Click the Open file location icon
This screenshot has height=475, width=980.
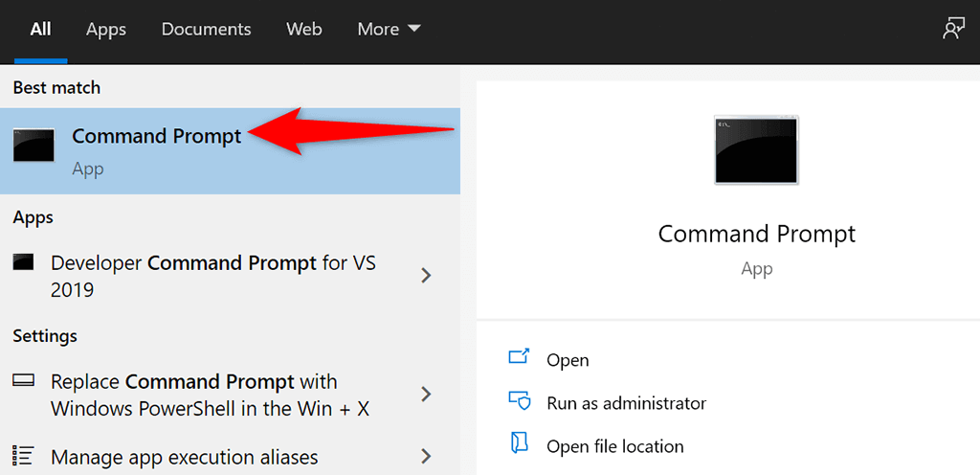coord(519,444)
